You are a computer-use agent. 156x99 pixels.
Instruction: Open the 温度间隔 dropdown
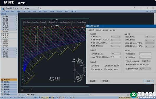(x=116, y=37)
